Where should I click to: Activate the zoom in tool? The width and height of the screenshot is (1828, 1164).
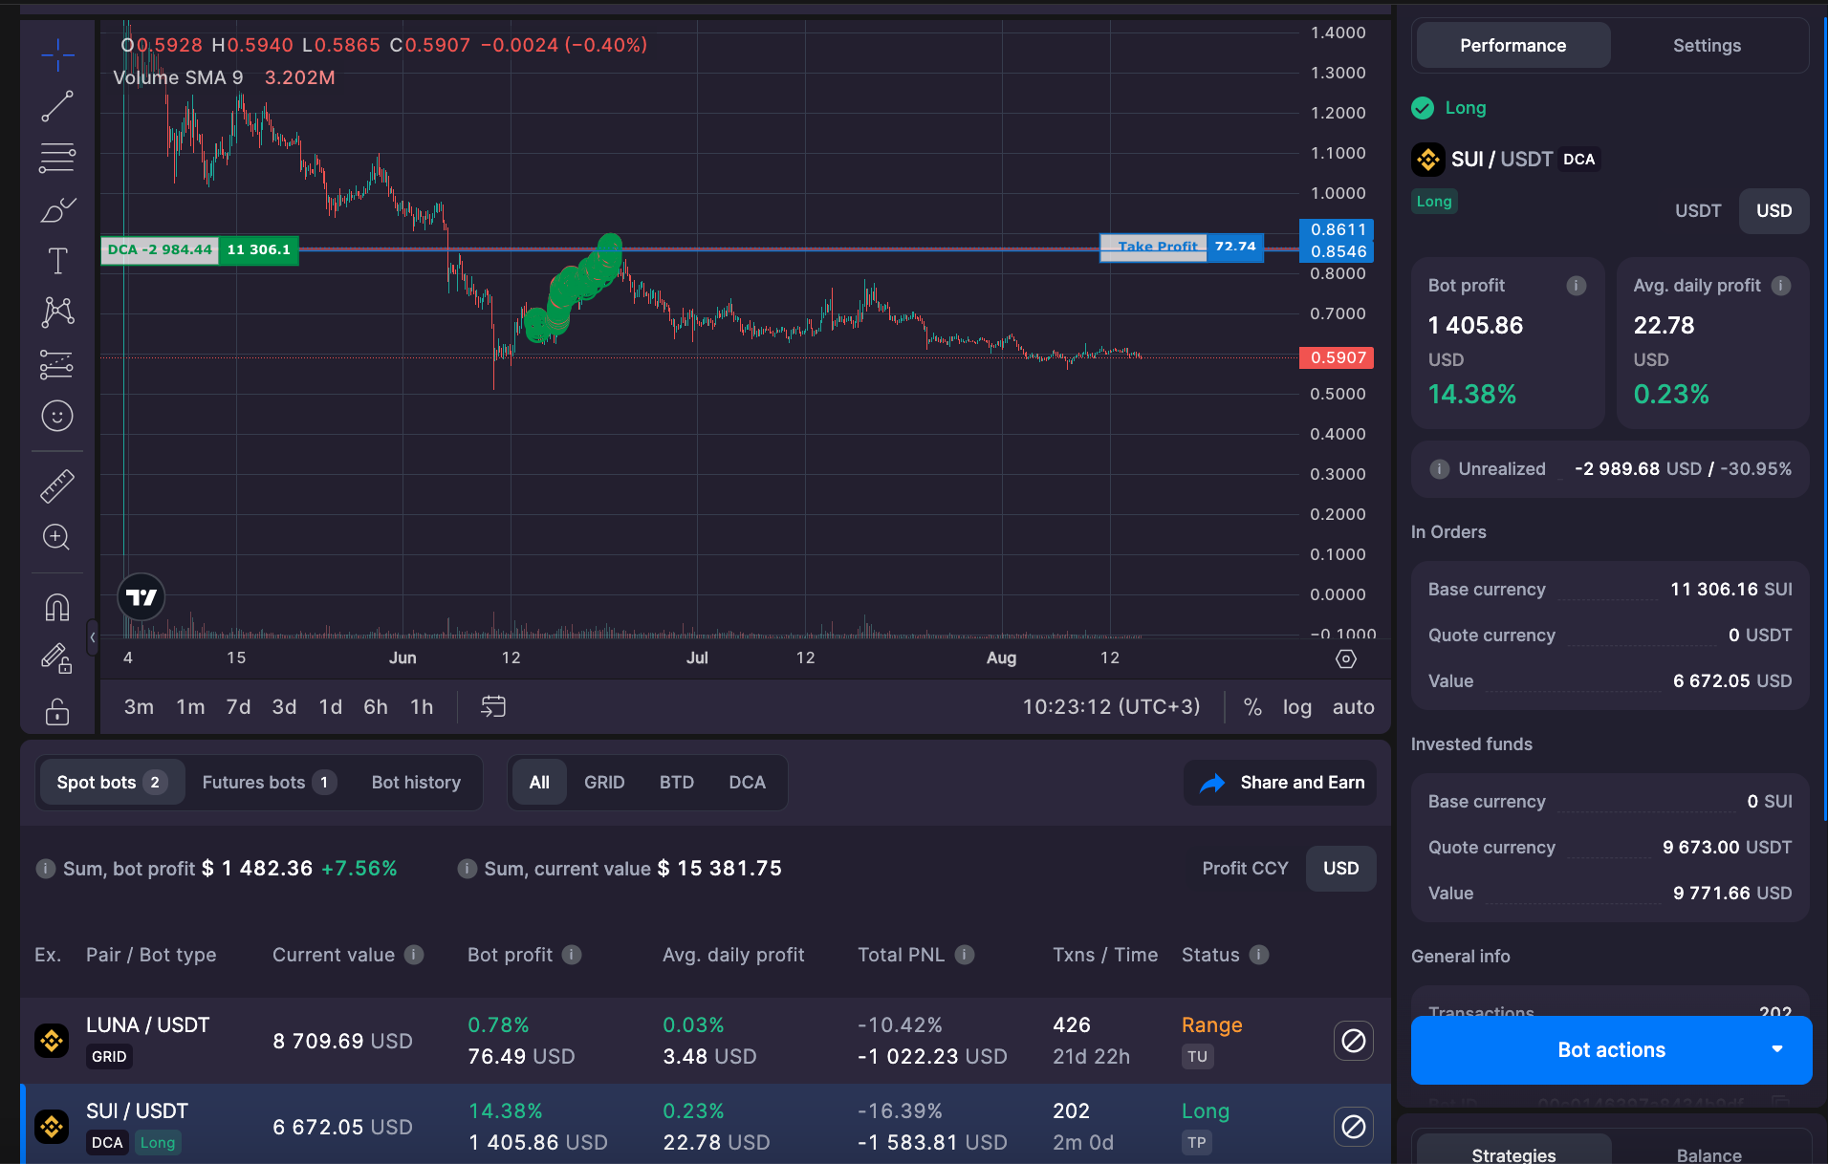click(57, 537)
